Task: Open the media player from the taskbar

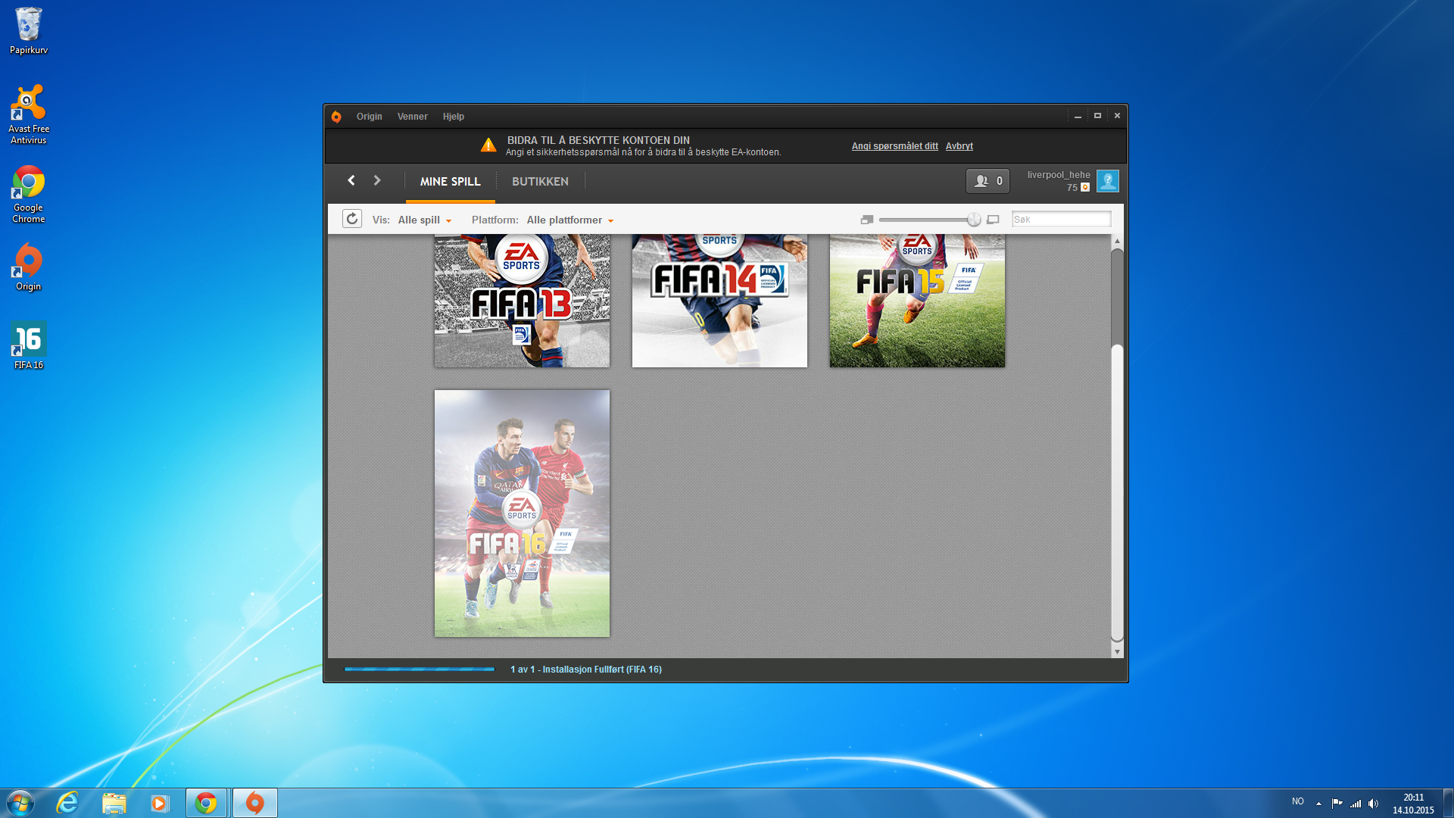Action: point(159,803)
